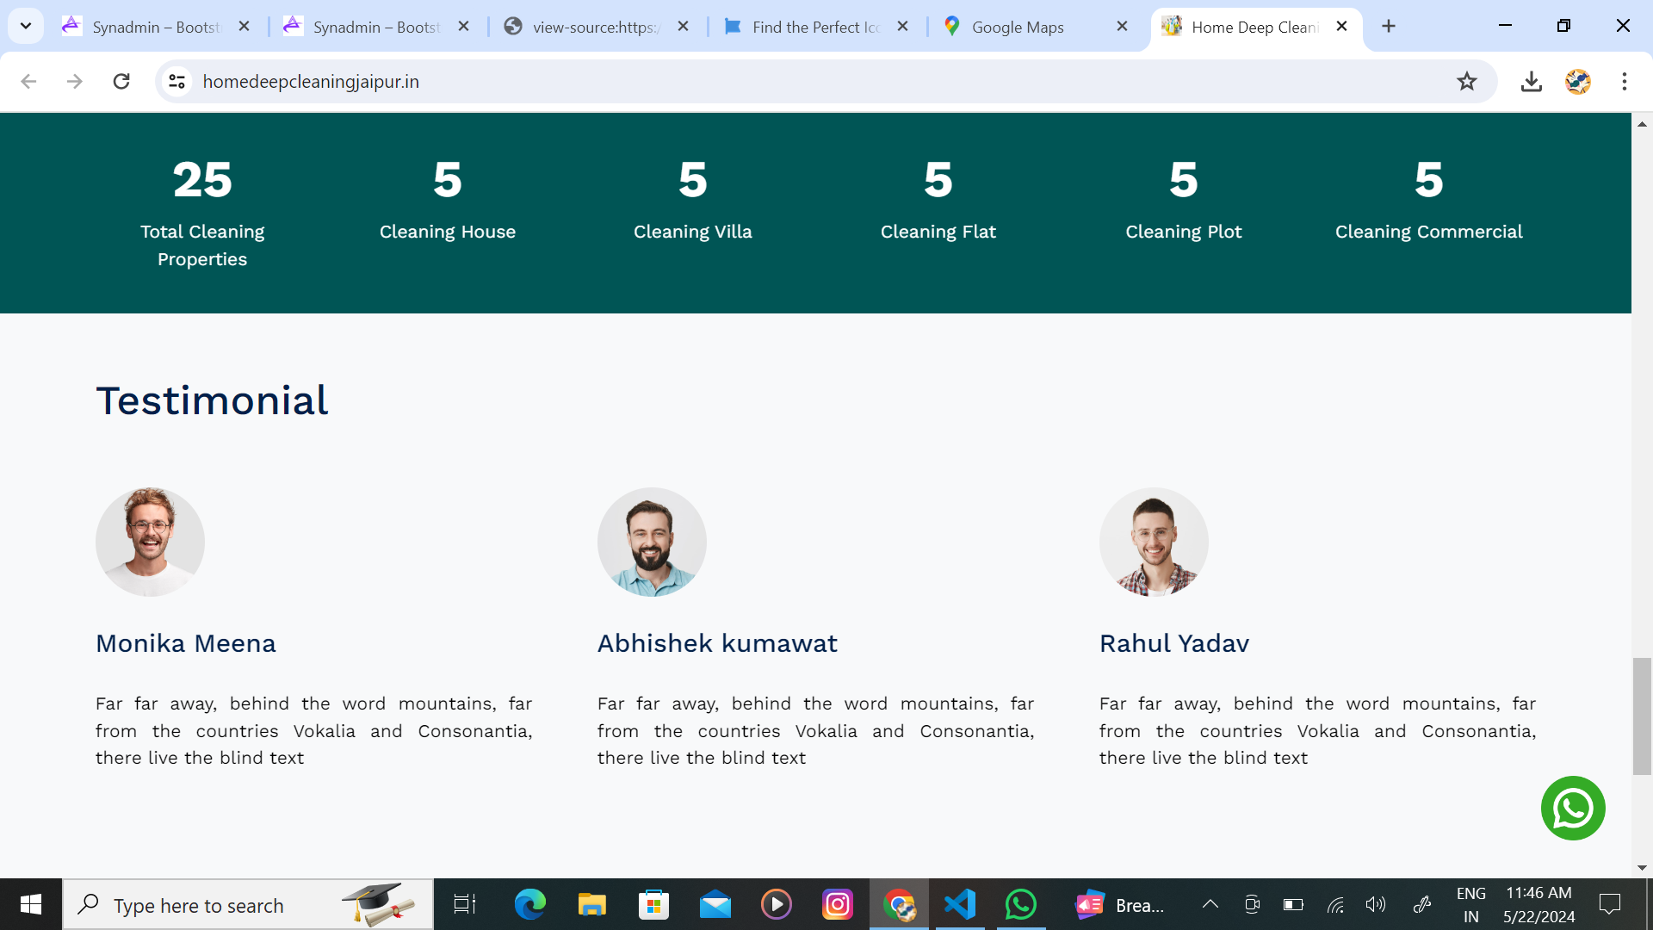The image size is (1653, 930).
Task: Reload the current page
Action: [121, 81]
